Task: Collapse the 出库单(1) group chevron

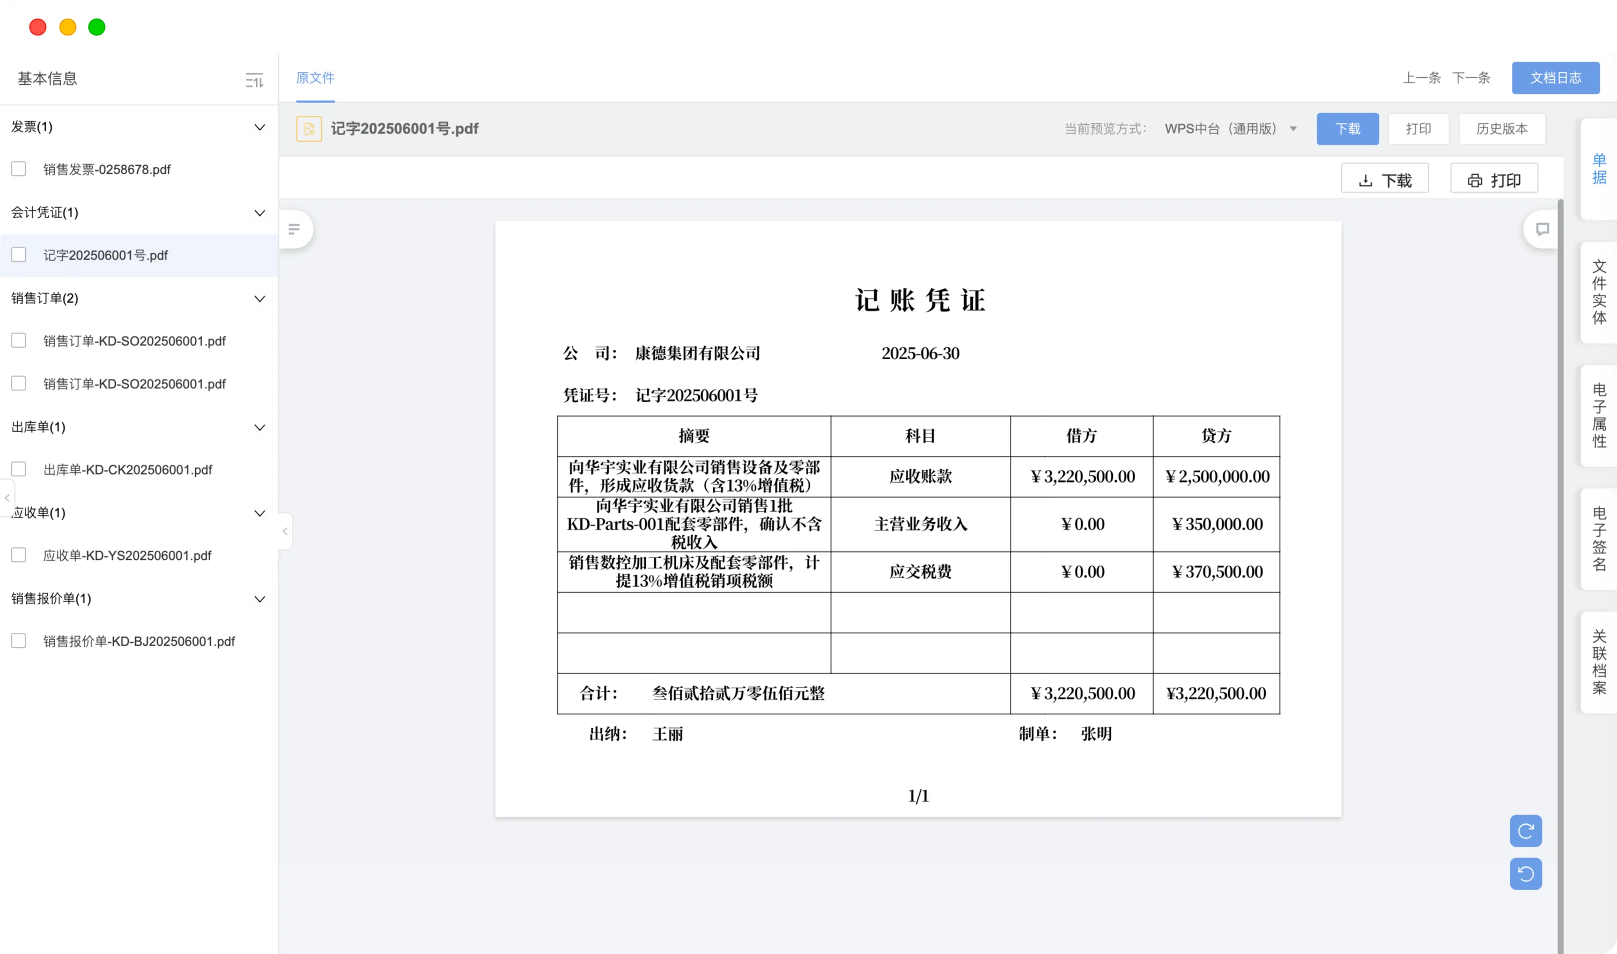Action: click(260, 427)
